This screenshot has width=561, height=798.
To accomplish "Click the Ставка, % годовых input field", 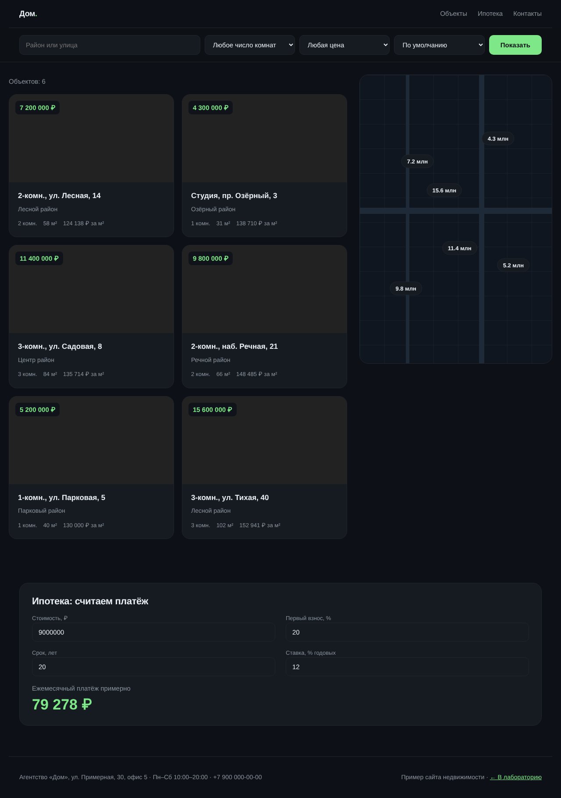I will [407, 667].
